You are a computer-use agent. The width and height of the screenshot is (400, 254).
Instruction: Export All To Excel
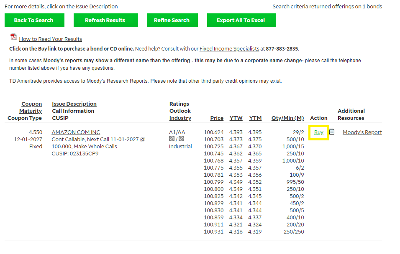point(241,20)
